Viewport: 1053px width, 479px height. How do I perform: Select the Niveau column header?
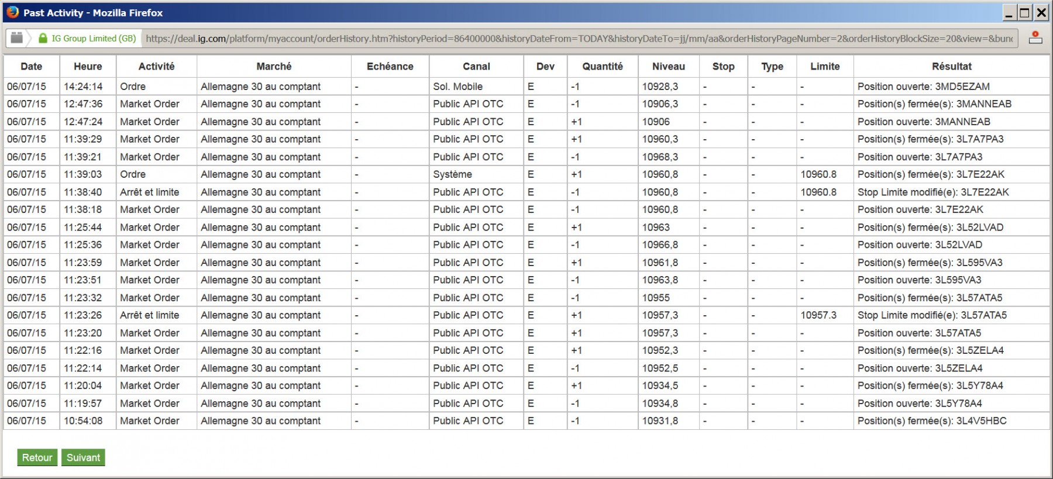[x=668, y=67]
